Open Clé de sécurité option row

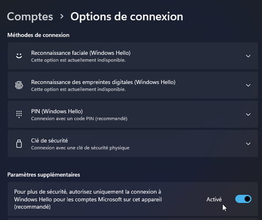[x=133, y=144]
